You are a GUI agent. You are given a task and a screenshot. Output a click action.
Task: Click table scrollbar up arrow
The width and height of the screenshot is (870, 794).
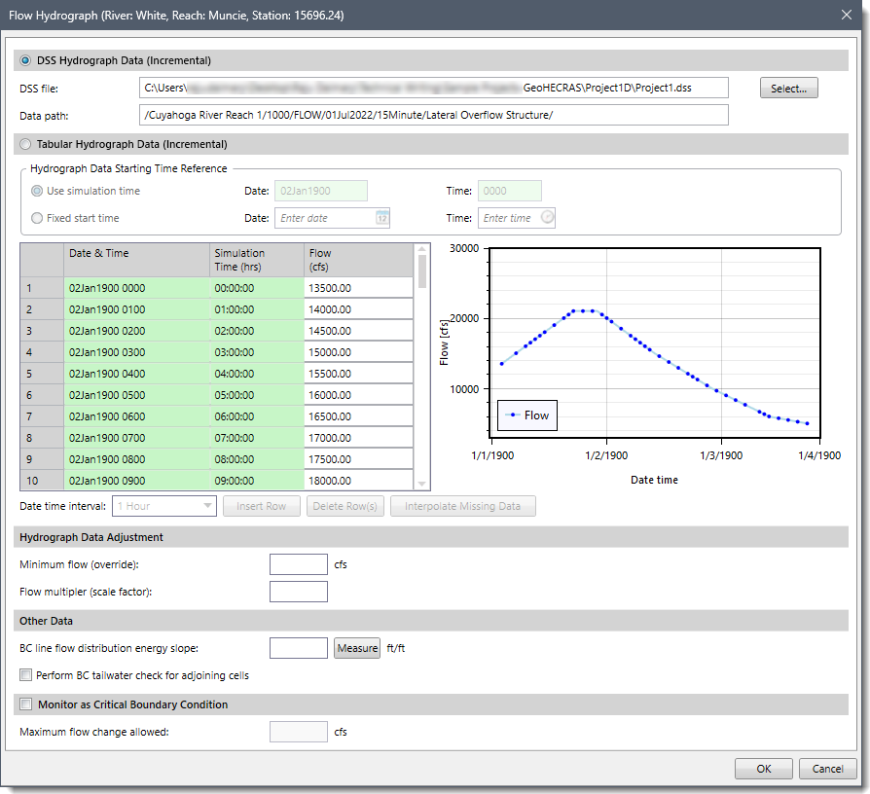coord(421,249)
